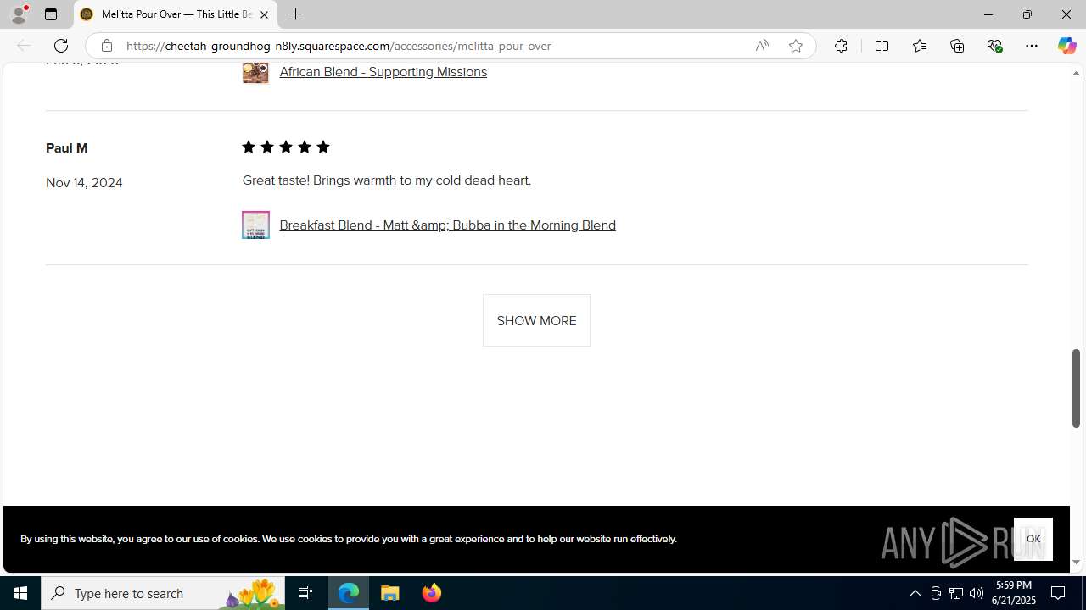This screenshot has width=1086, height=610.
Task: Click the African Blend product thumbnail
Action: coord(255,72)
